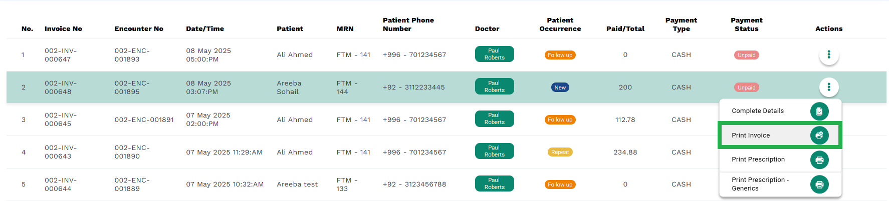Click the Payment Status column header

tap(746, 24)
